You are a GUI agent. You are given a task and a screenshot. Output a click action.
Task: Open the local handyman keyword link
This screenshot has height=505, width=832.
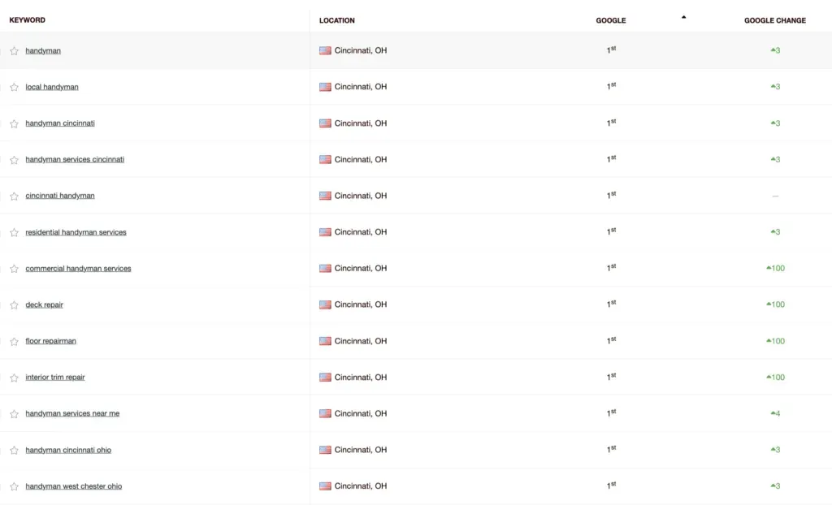(x=54, y=87)
